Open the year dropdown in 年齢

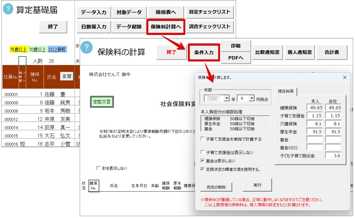227,98
